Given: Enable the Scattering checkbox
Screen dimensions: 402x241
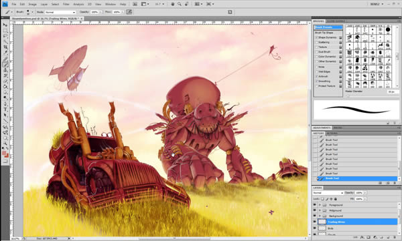Looking at the screenshot, I should pyautogui.click(x=317, y=43).
